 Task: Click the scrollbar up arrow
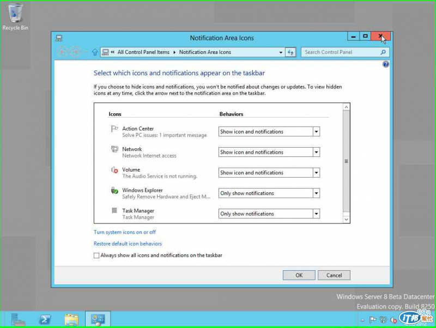point(346,107)
